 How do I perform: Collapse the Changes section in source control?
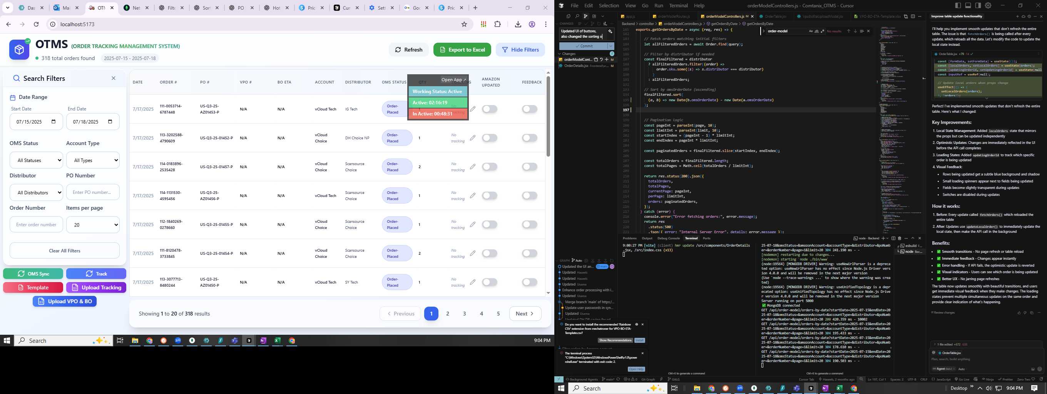point(560,53)
